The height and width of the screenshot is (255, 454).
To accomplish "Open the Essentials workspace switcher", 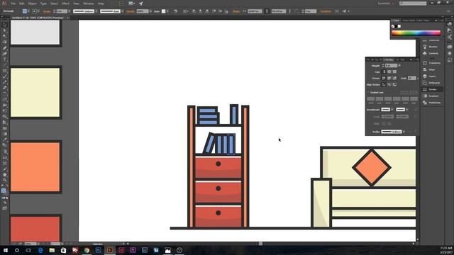I will point(386,4).
